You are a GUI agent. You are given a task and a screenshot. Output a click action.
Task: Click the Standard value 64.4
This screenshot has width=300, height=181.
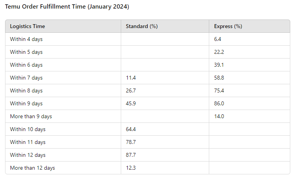131,130
